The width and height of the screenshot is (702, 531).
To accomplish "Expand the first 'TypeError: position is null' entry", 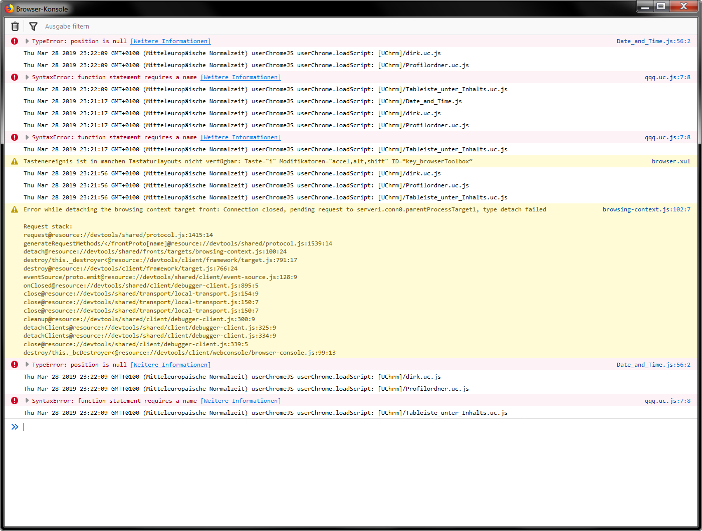I will coord(27,41).
